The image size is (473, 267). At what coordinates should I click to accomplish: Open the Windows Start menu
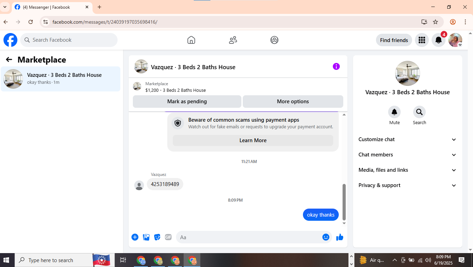pos(6,260)
